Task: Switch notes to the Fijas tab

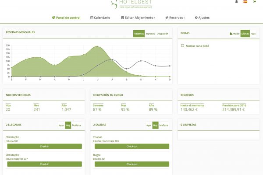Action: pyautogui.click(x=253, y=33)
